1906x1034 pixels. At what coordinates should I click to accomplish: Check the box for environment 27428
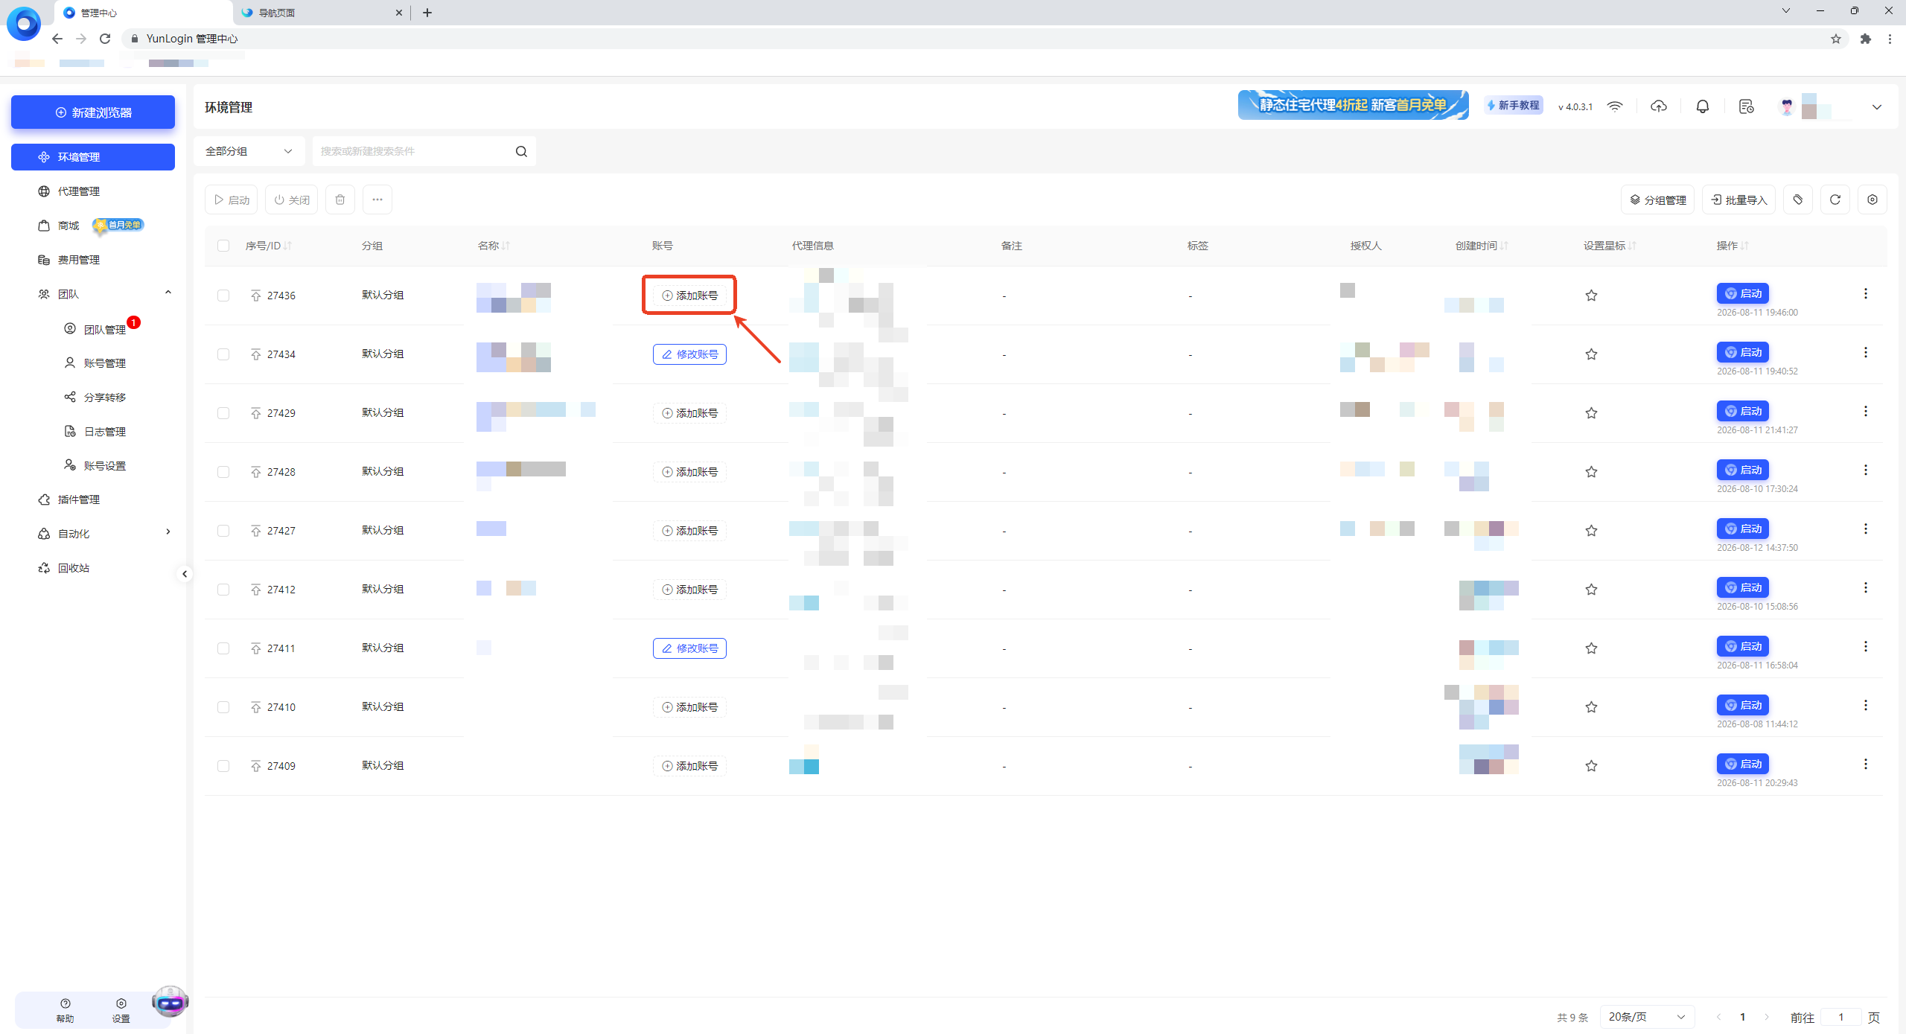(x=223, y=472)
